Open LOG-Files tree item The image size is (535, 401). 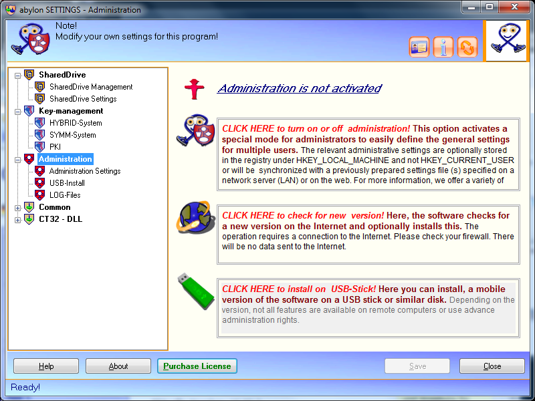65,195
